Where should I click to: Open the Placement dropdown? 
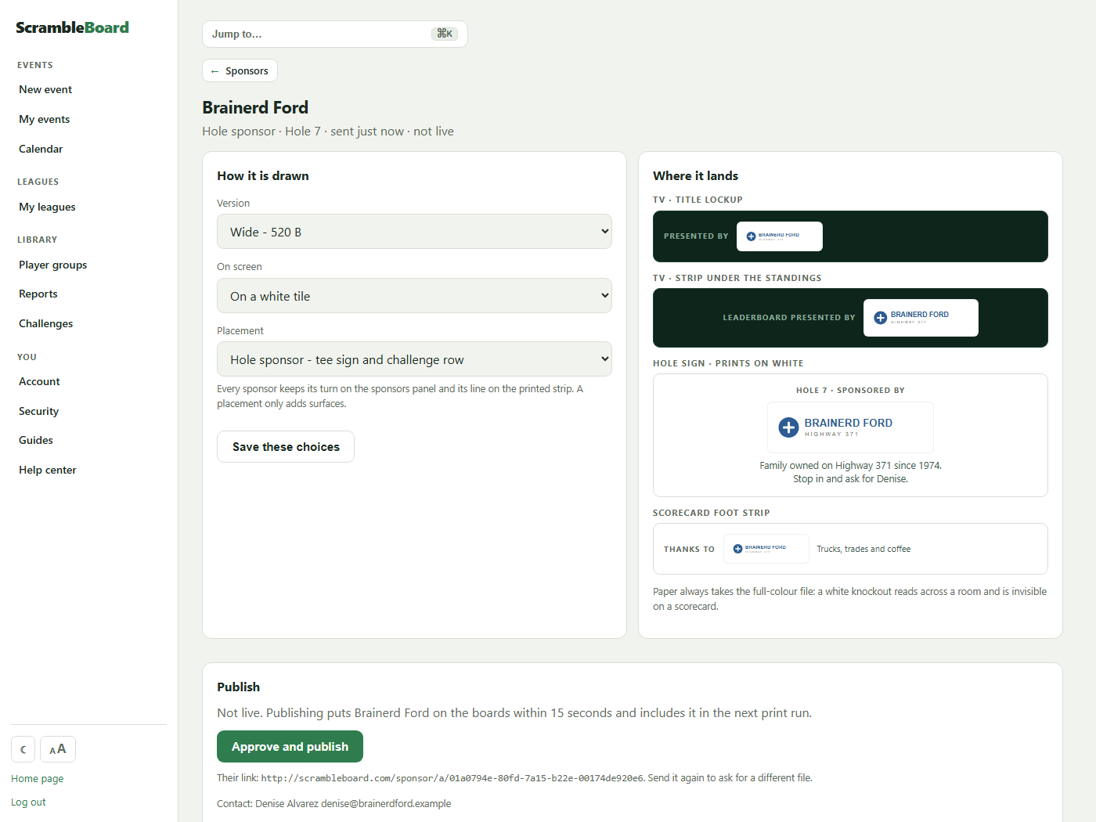(414, 359)
